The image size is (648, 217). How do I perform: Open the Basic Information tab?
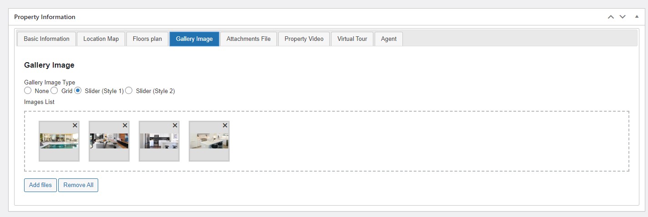[x=46, y=39]
